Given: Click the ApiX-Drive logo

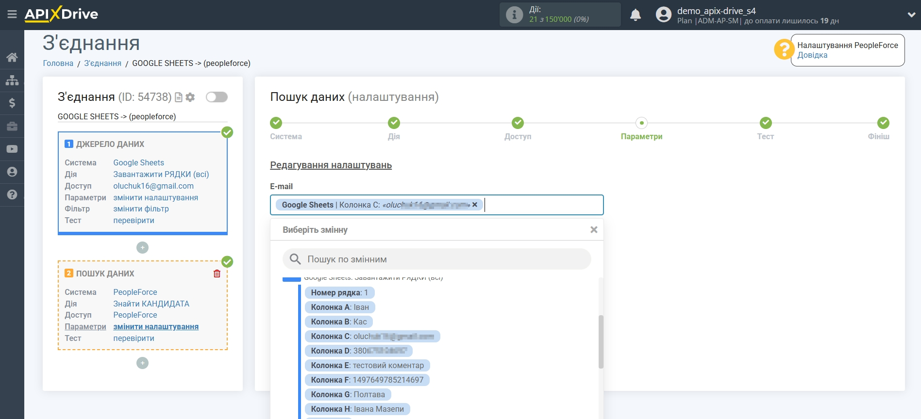Looking at the screenshot, I should [61, 14].
